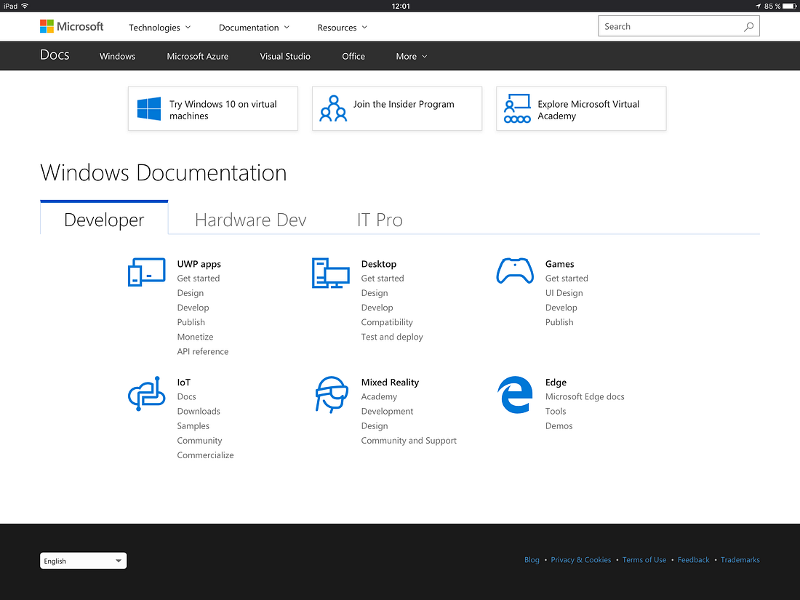The image size is (800, 600).
Task: Open the Resources dropdown menu
Action: coord(342,28)
